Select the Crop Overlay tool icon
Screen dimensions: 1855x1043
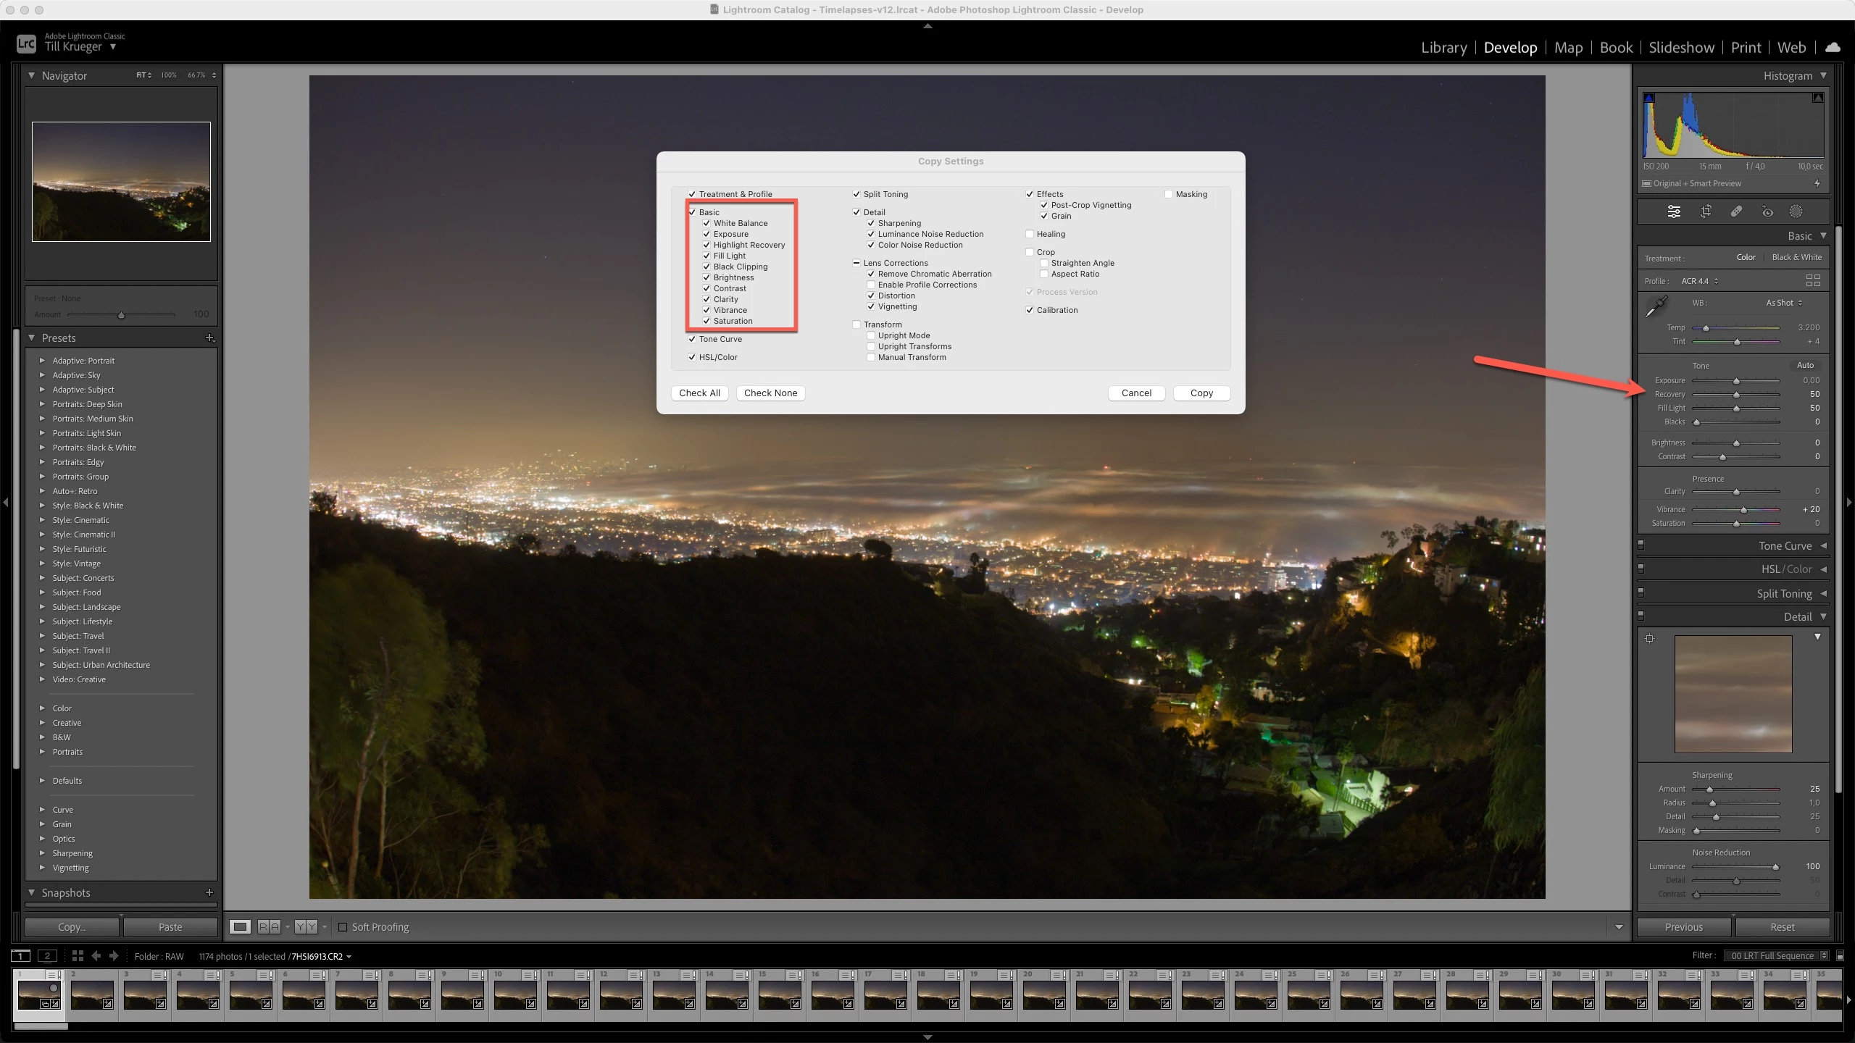click(1706, 211)
